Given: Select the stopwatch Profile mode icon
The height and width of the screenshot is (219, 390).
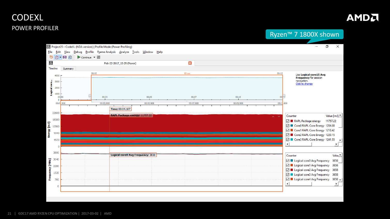Looking at the screenshot, I should click(57, 57).
